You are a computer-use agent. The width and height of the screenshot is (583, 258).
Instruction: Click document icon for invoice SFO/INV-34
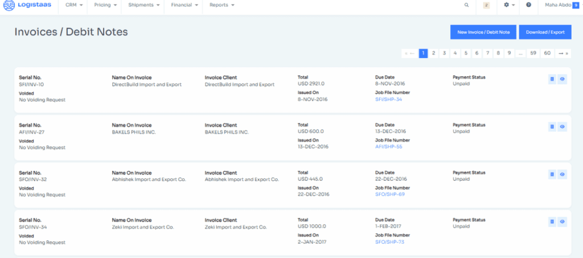552,222
